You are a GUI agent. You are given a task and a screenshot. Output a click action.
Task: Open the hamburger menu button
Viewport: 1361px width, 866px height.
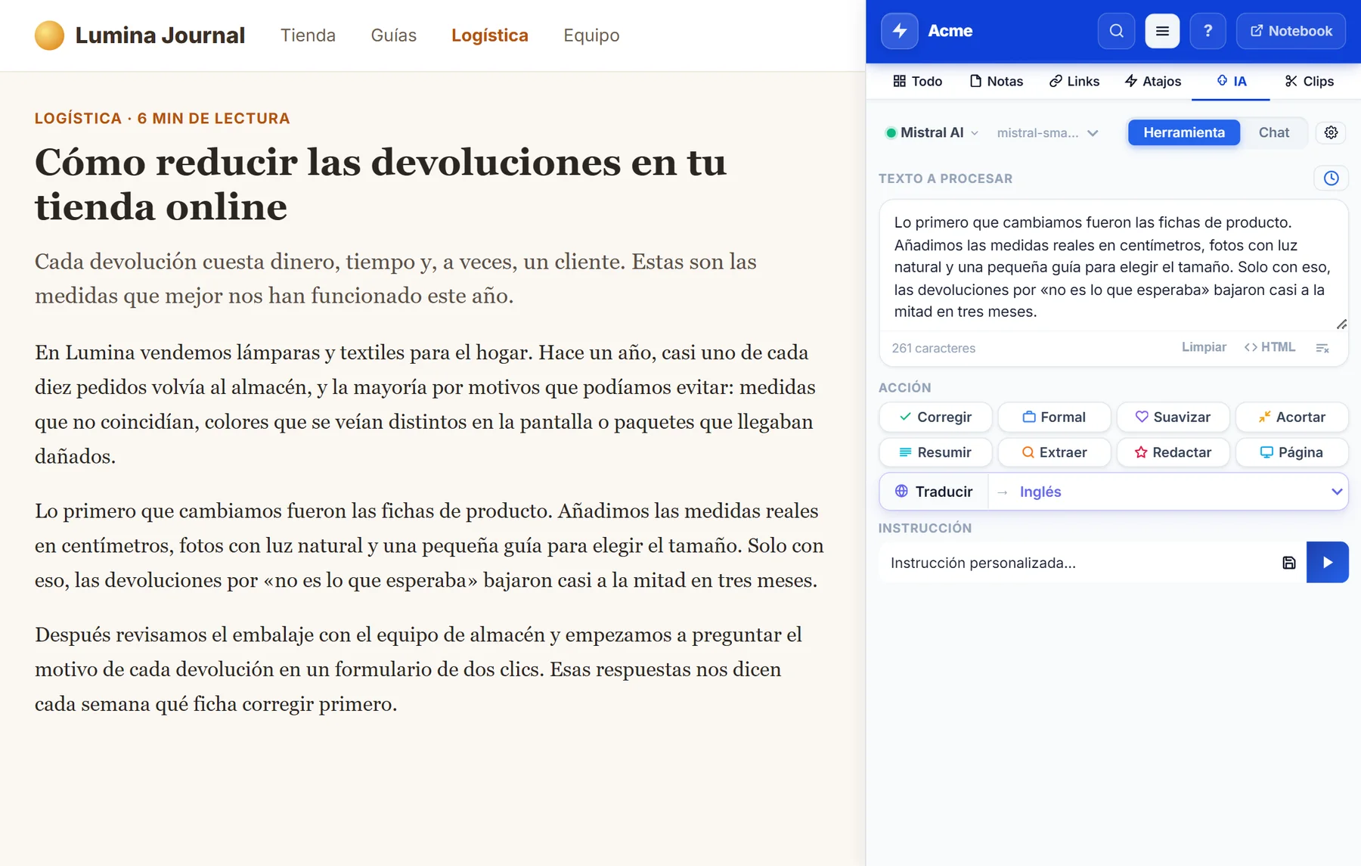coord(1162,31)
